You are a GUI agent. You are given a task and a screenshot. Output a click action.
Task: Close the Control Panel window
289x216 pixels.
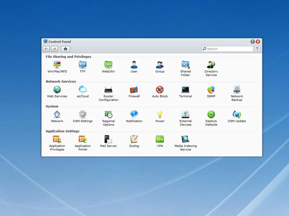coord(258,42)
